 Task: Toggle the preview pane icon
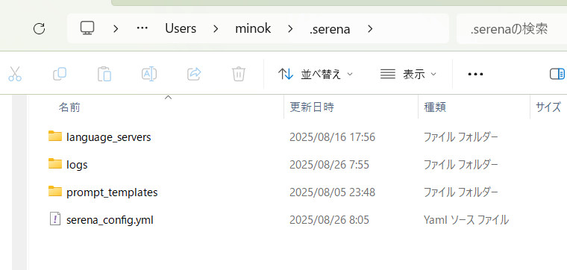click(x=557, y=74)
